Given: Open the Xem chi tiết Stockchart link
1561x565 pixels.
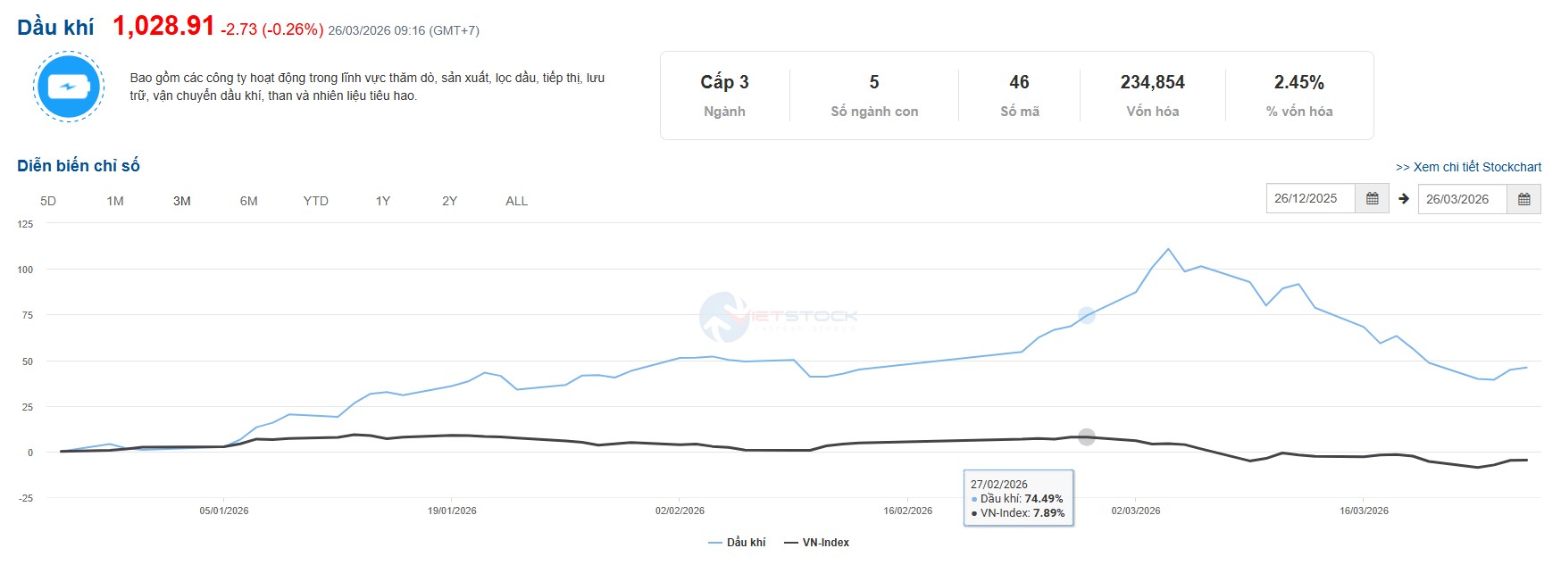Looking at the screenshot, I should (x=1468, y=167).
